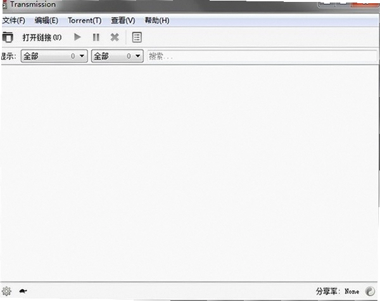The width and height of the screenshot is (380, 301).
Task: Click the Transmission app icon in the title bar
Action: (4, 5)
